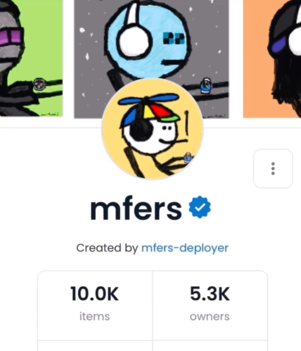
Task: Click the "Created by" label text
Action: pyautogui.click(x=107, y=248)
